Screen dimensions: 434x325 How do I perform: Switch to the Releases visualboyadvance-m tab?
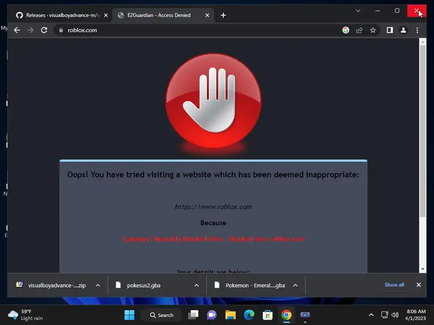coord(59,15)
